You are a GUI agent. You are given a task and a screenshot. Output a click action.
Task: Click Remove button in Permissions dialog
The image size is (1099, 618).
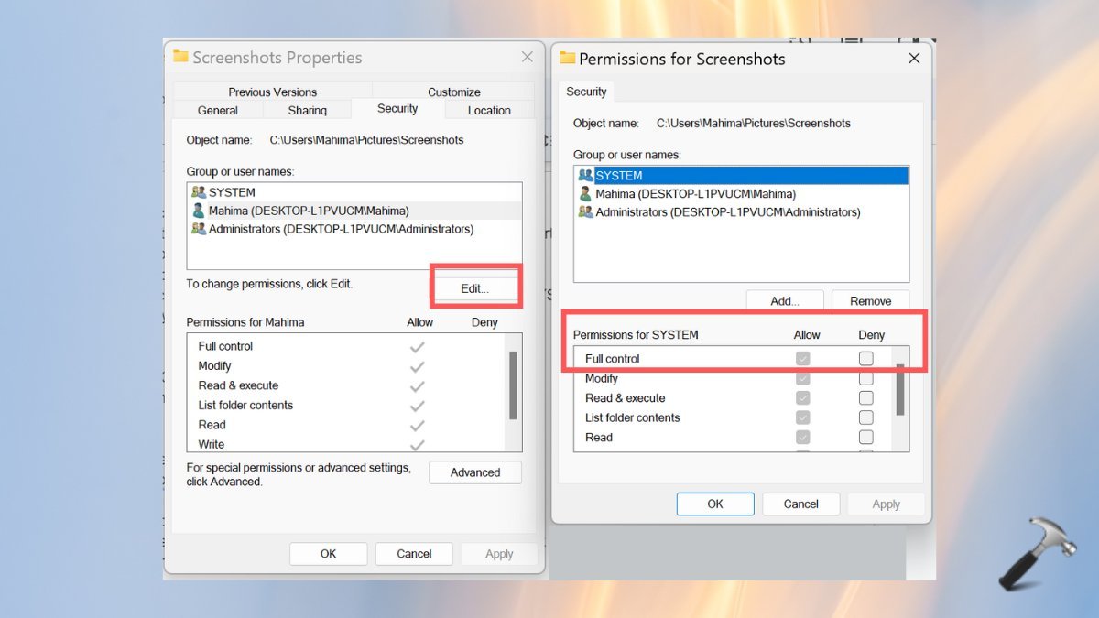[x=871, y=301]
